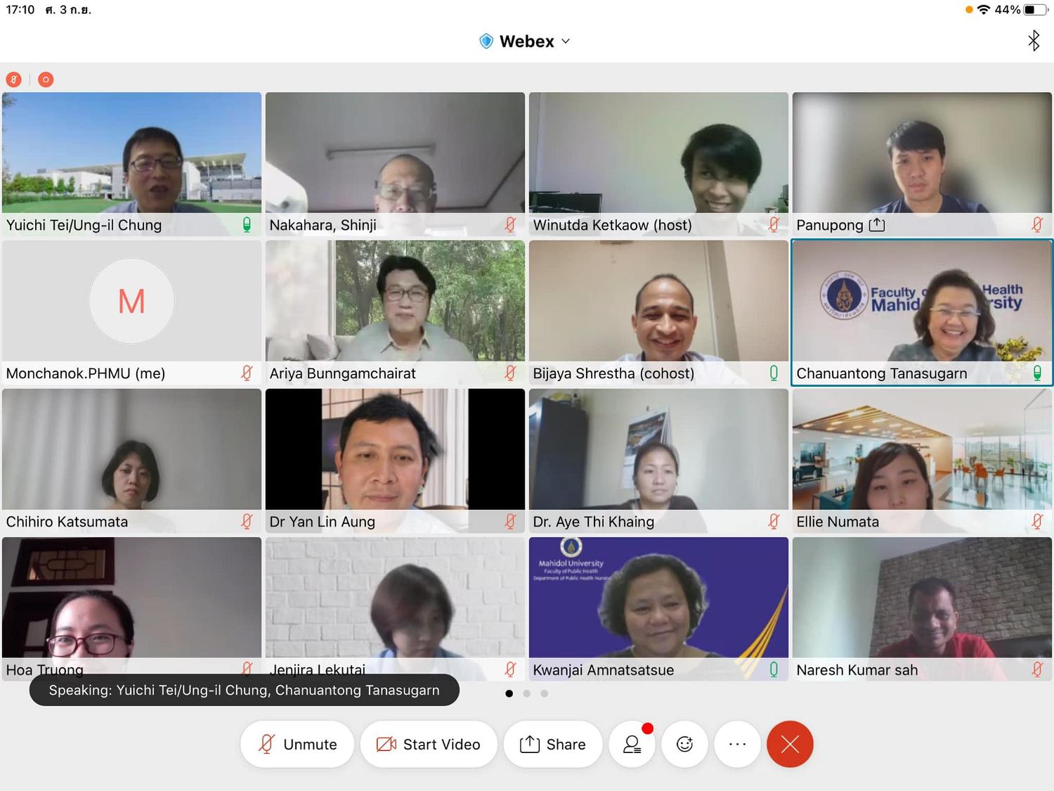Tap the battery 44% status indicator
Screen dimensions: 1054x791
(x=1020, y=10)
